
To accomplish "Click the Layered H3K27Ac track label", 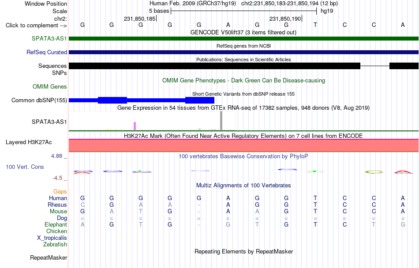I will pos(29,142).
